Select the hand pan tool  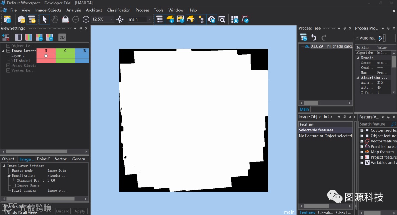pyautogui.click(x=55, y=19)
